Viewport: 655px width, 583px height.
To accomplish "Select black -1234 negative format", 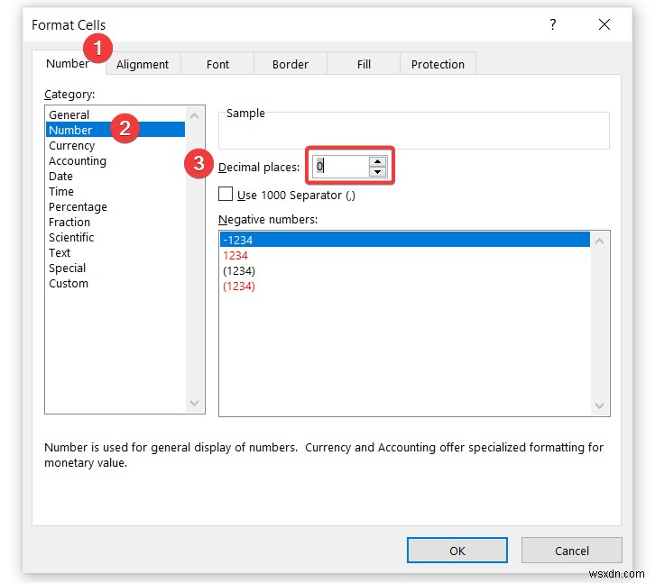I will coord(405,240).
